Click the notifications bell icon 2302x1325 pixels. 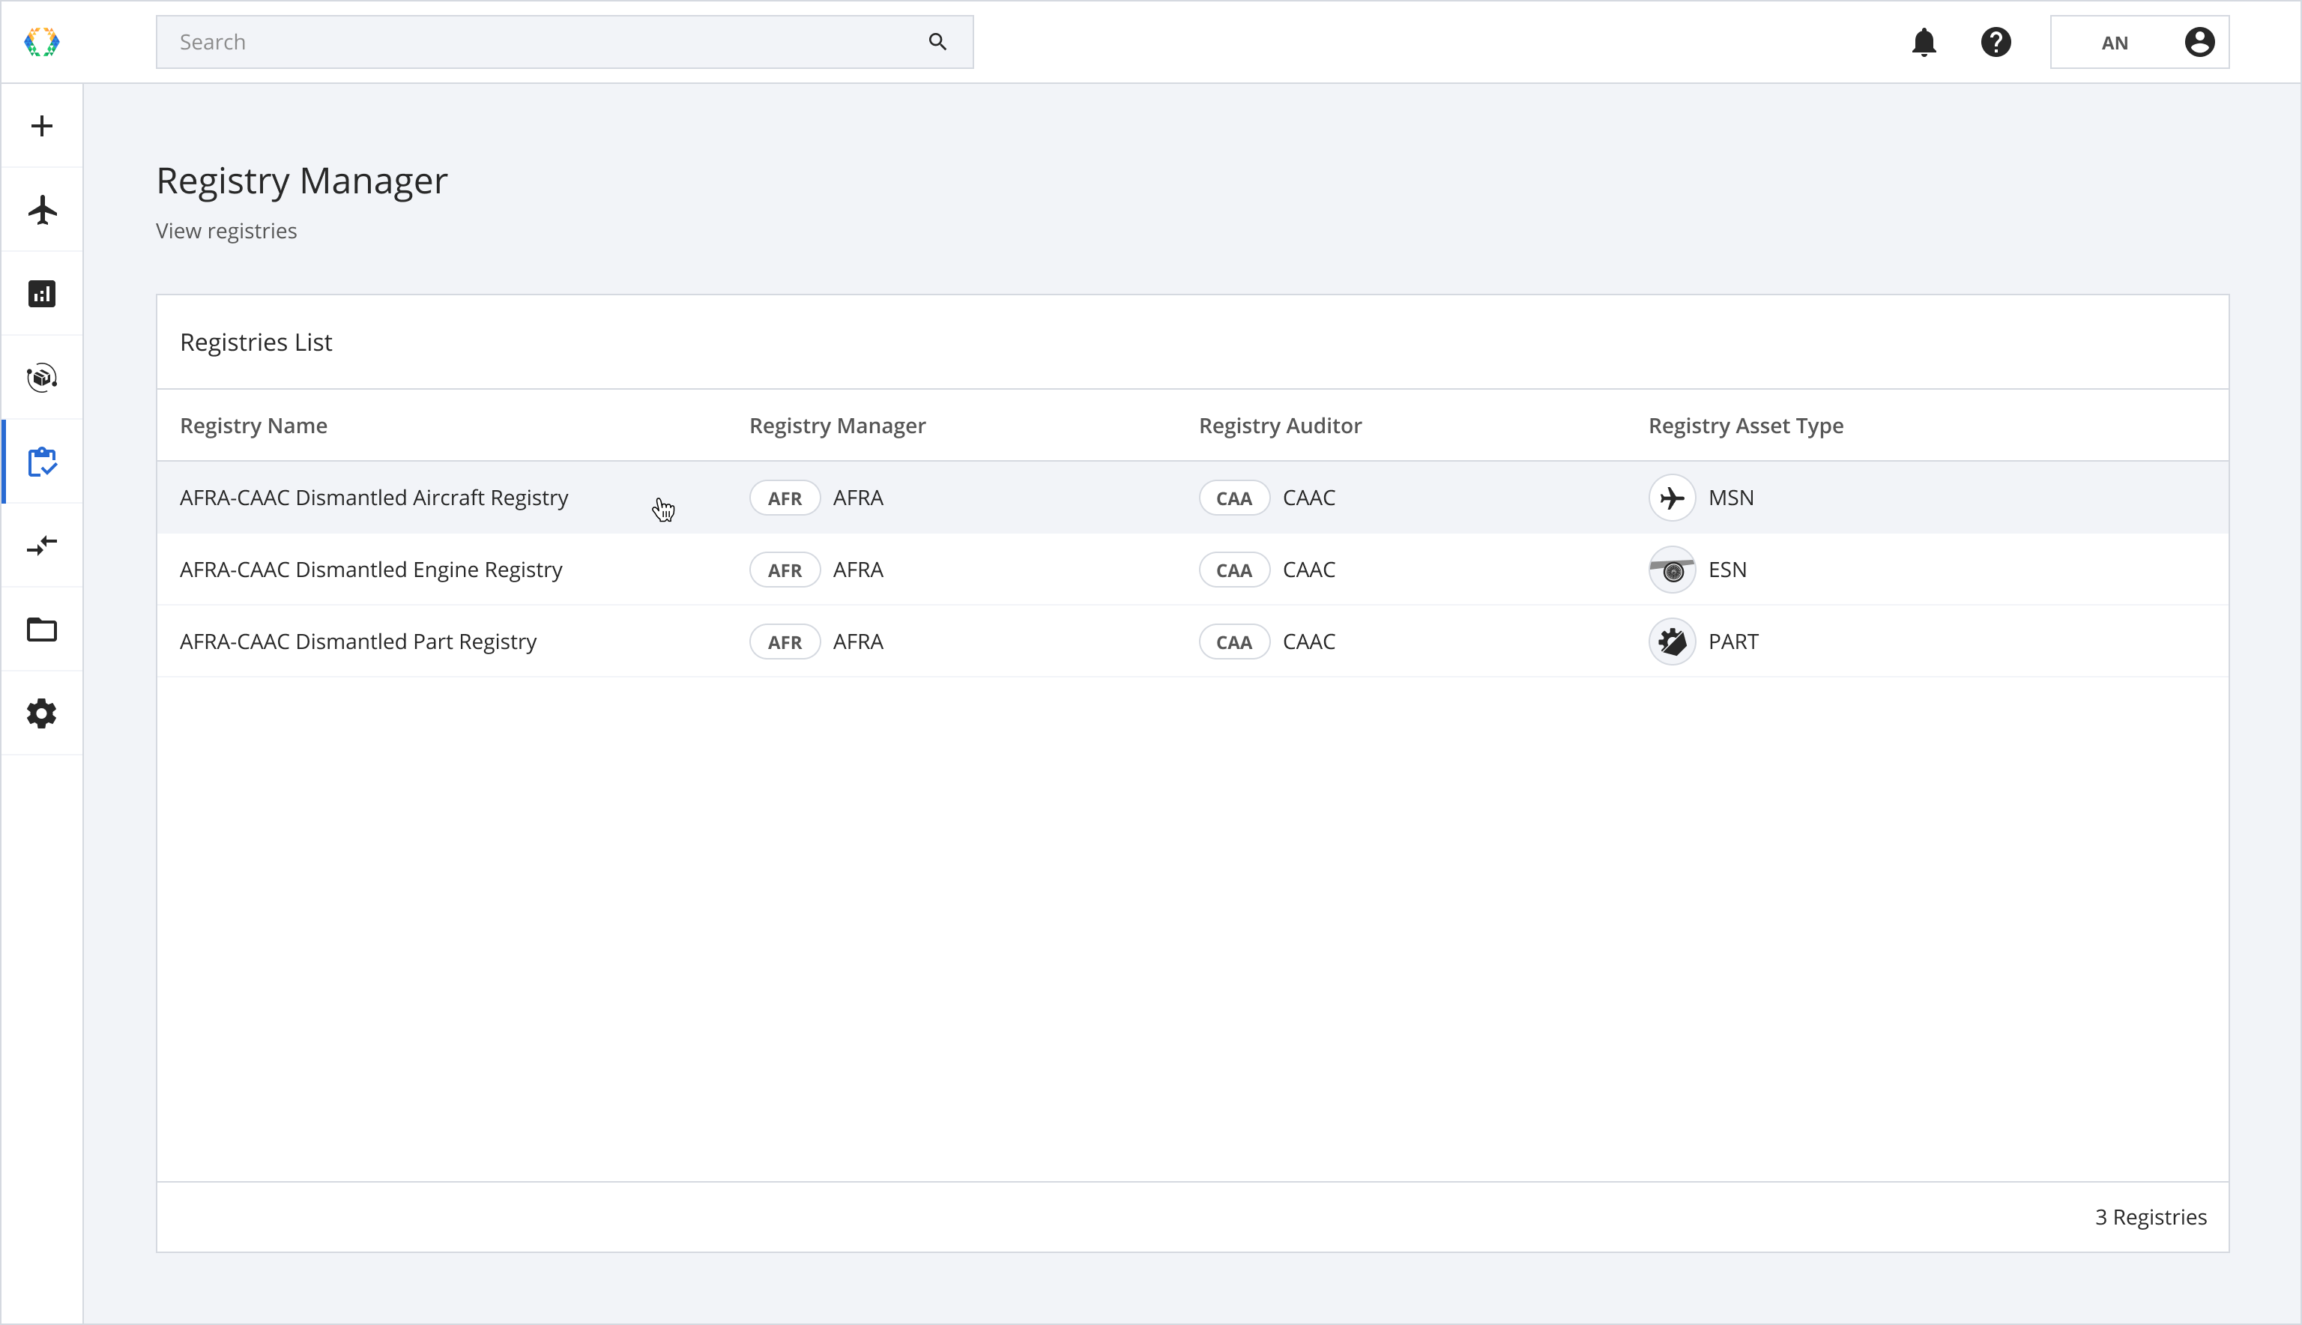tap(1924, 42)
